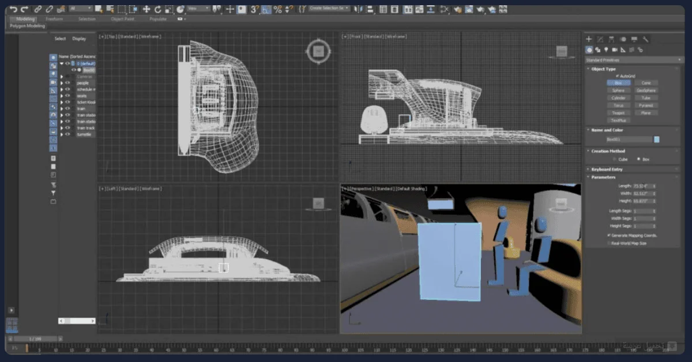The width and height of the screenshot is (692, 362).
Task: Activate the Select and Move tool
Action: 146,9
